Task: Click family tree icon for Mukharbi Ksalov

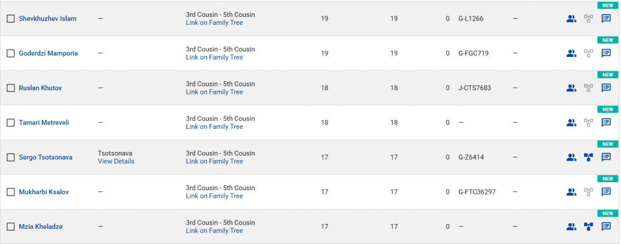Action: click(588, 192)
